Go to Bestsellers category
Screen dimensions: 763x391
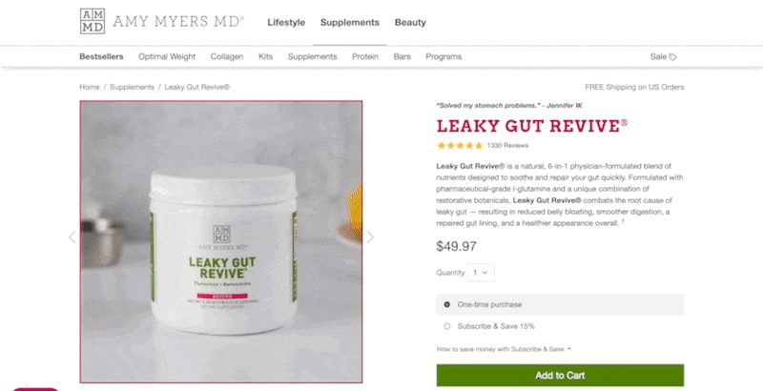click(101, 56)
